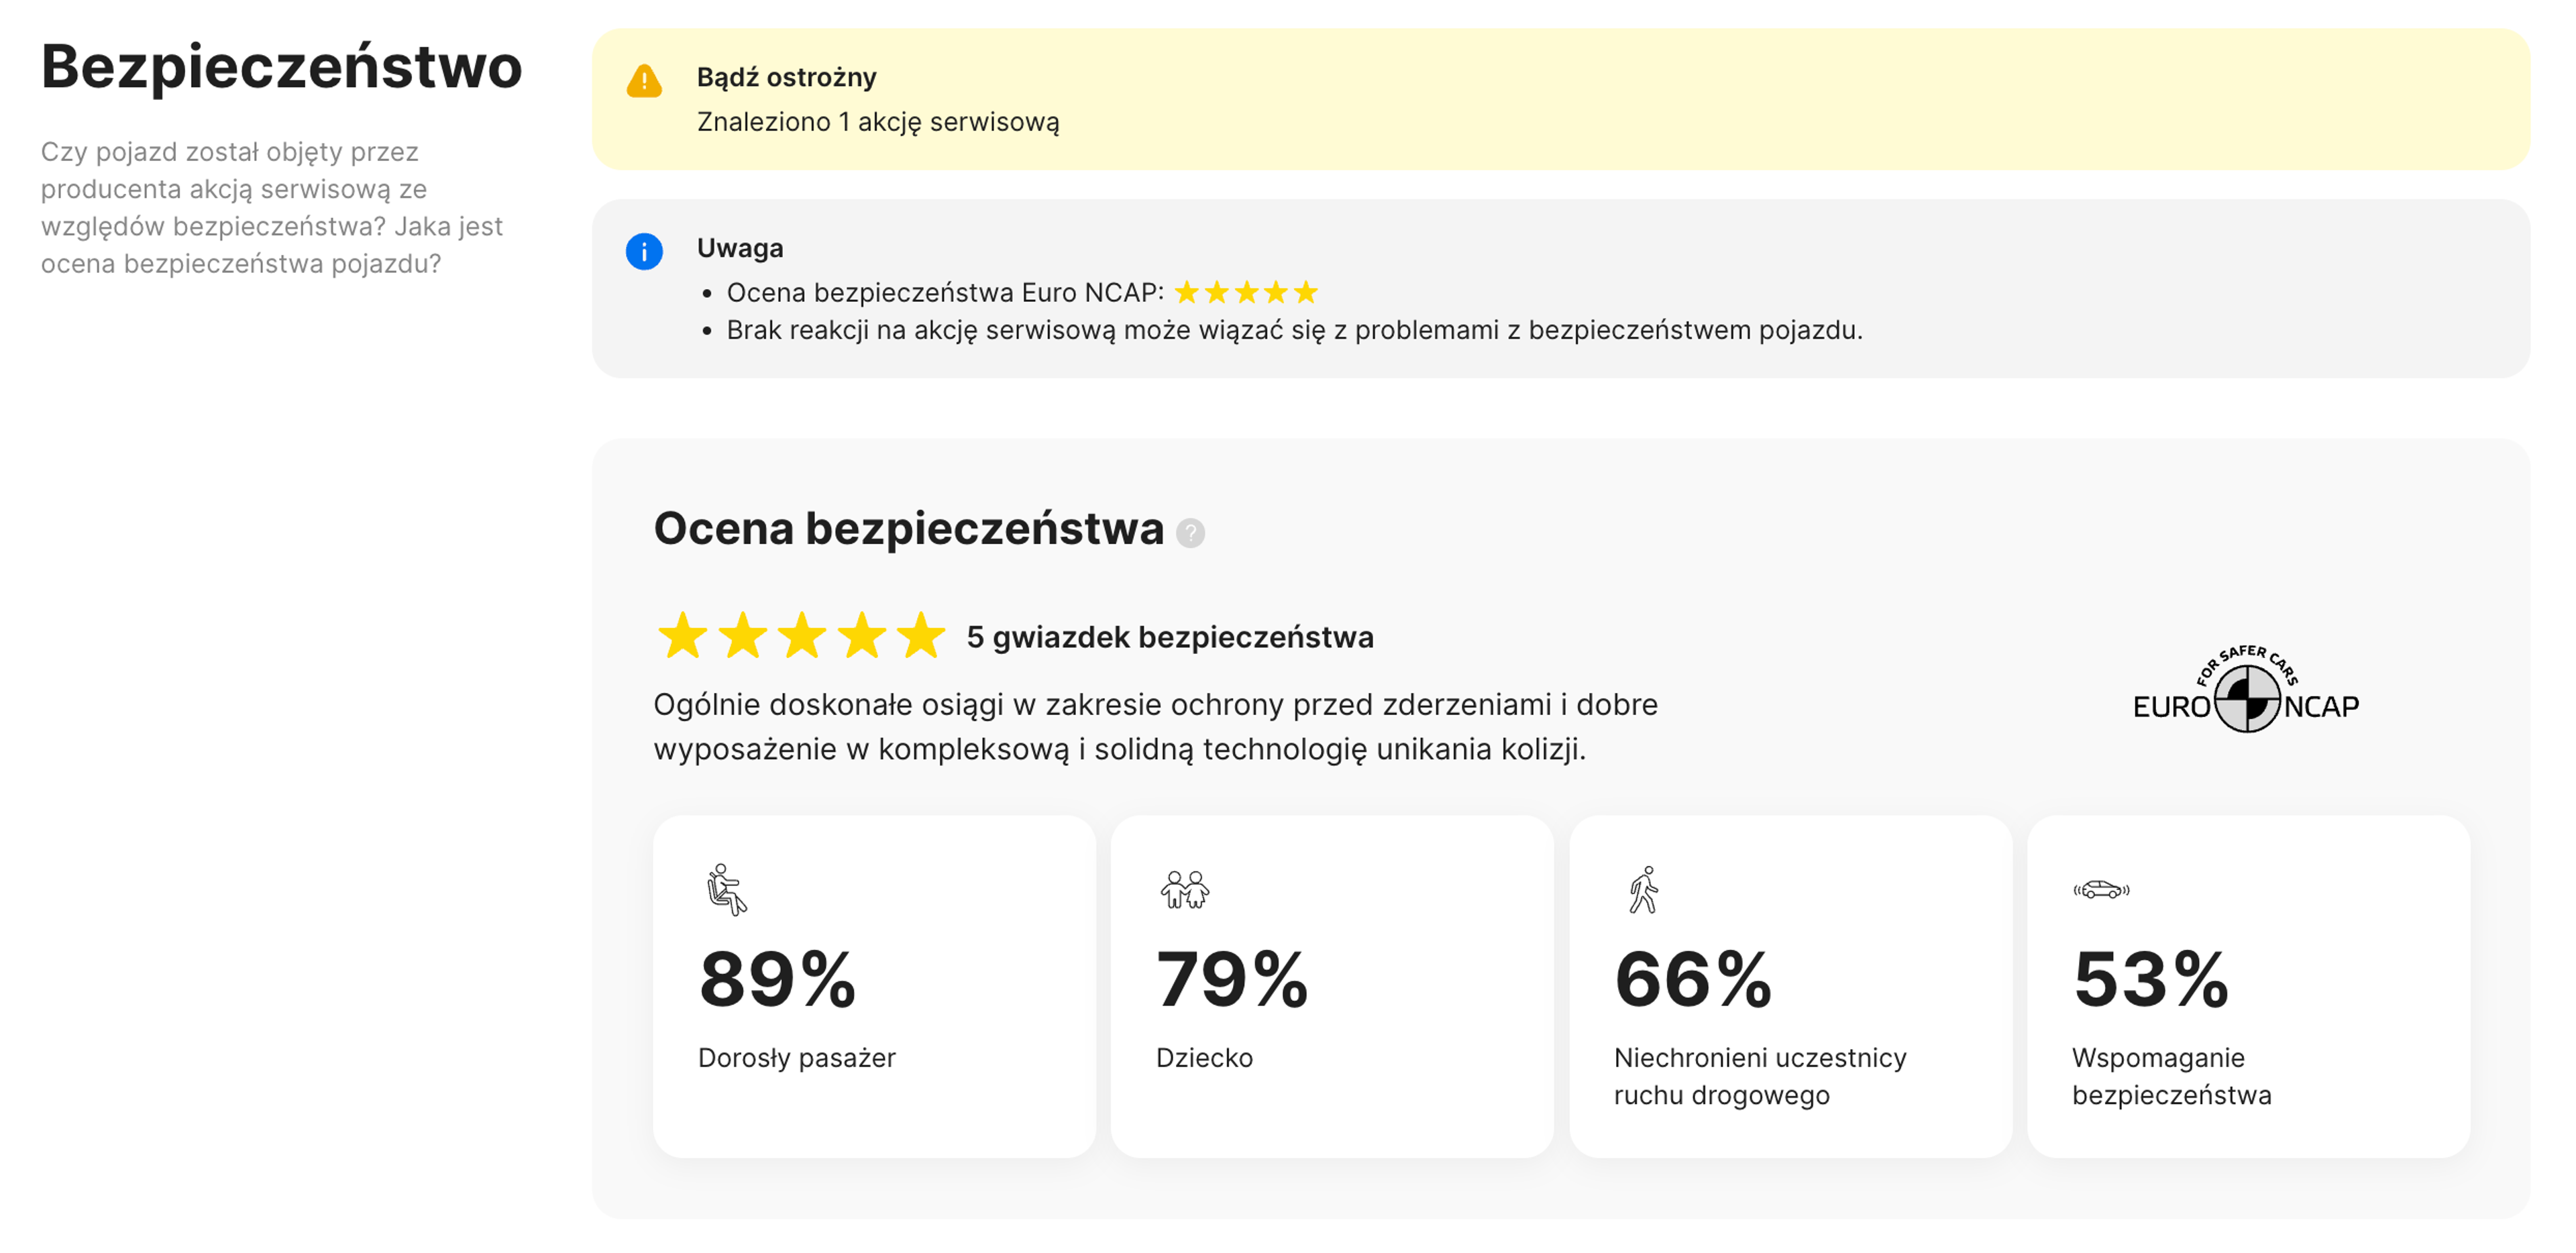Screen dimensions: 2576x1253
Task: Select the 53% Wspomaganie bezpieczeństwa card
Action: click(x=2248, y=986)
